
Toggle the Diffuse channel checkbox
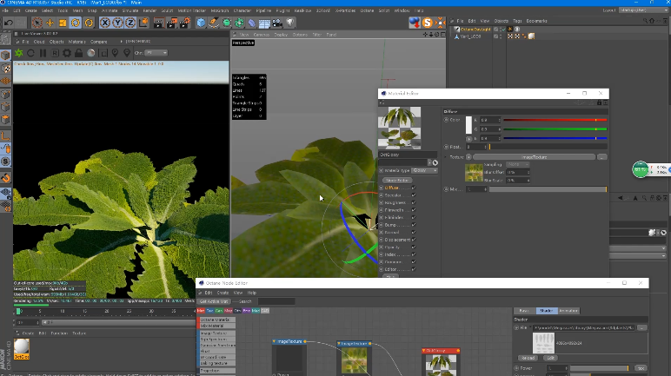pyautogui.click(x=414, y=188)
